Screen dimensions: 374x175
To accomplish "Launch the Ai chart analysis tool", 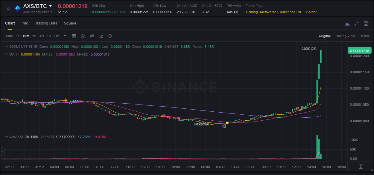I will click(x=347, y=24).
